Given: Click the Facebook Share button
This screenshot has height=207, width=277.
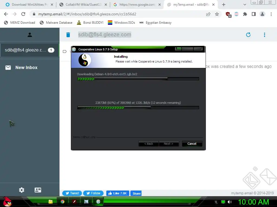Looking at the screenshot, I should point(136,193).
